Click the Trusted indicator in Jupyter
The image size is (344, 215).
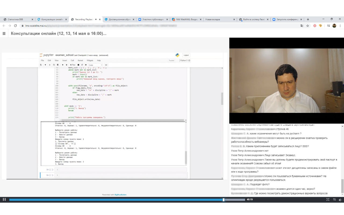point(171,60)
